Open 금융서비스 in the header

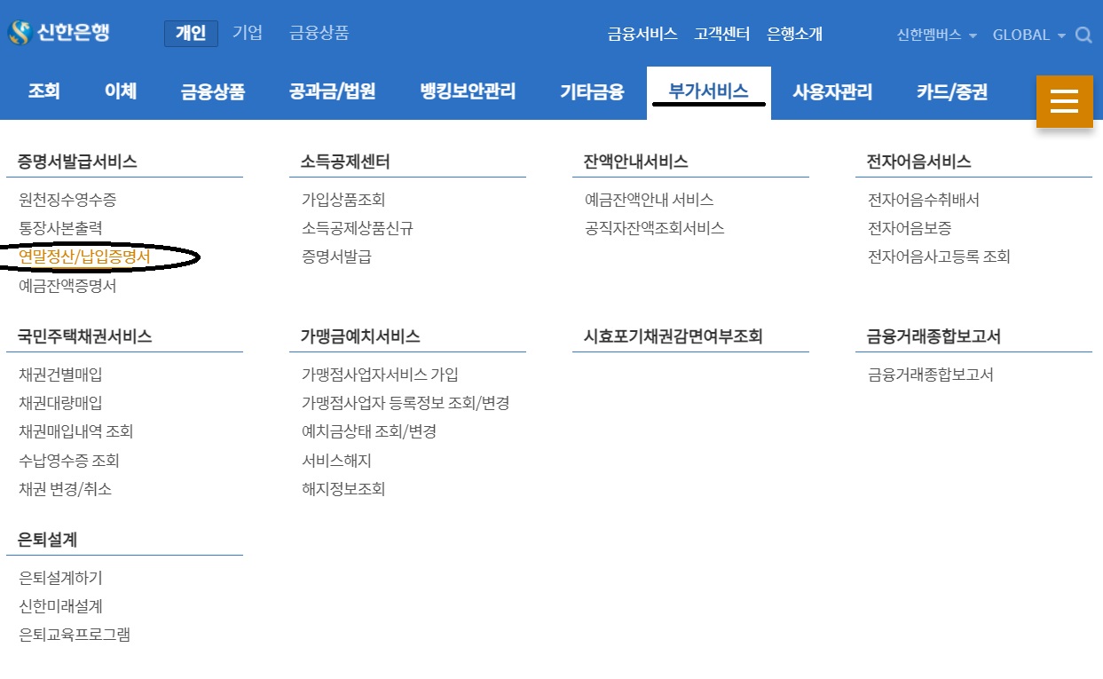[642, 34]
